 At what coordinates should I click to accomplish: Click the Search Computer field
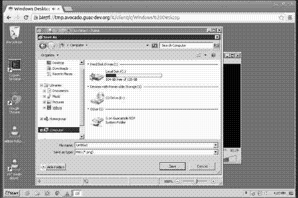tap(186, 46)
